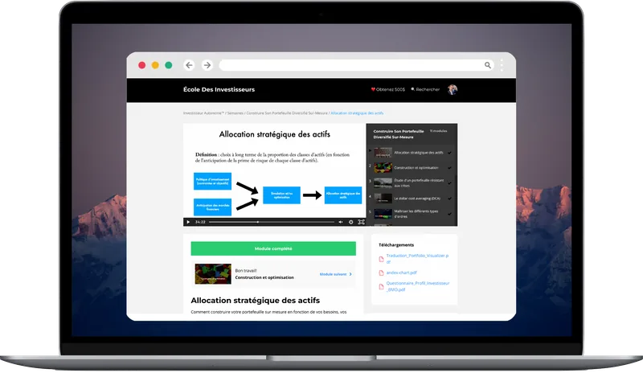Image resolution: width=643 pixels, height=373 pixels.
Task: Click the green Module complété button
Action: (273, 248)
